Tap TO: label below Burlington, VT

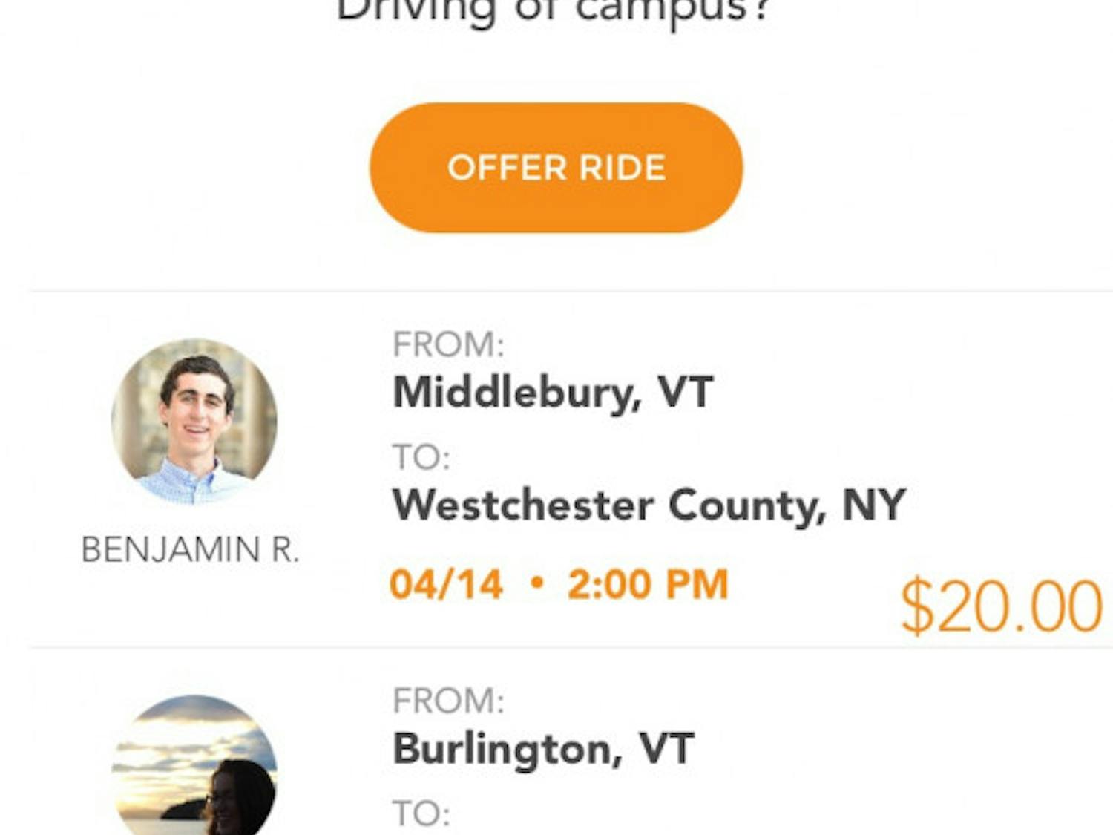[421, 813]
